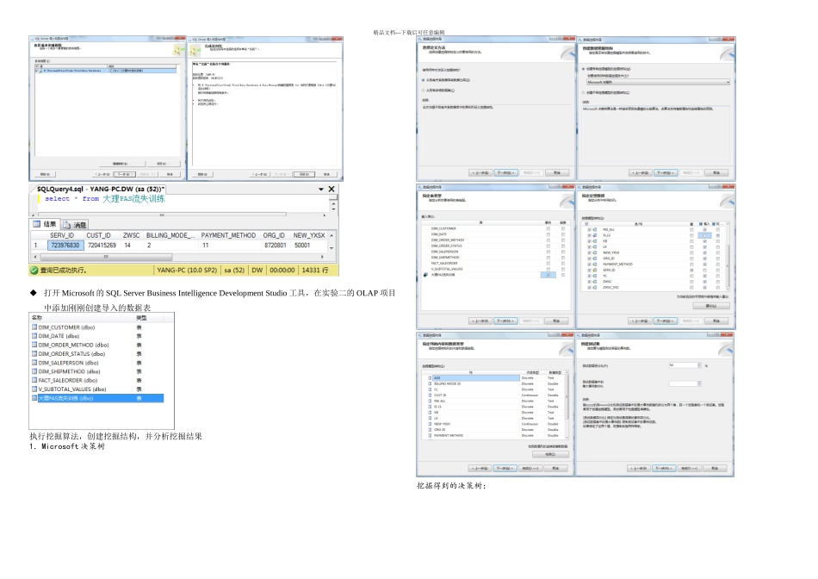
Task: Click the table icon beside FACT_SALEORDER (dbo)
Action: 34,380
